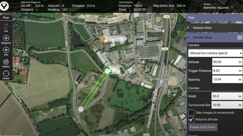The image size is (243, 136).
Task: Select the ROI tool
Action: point(6,51)
